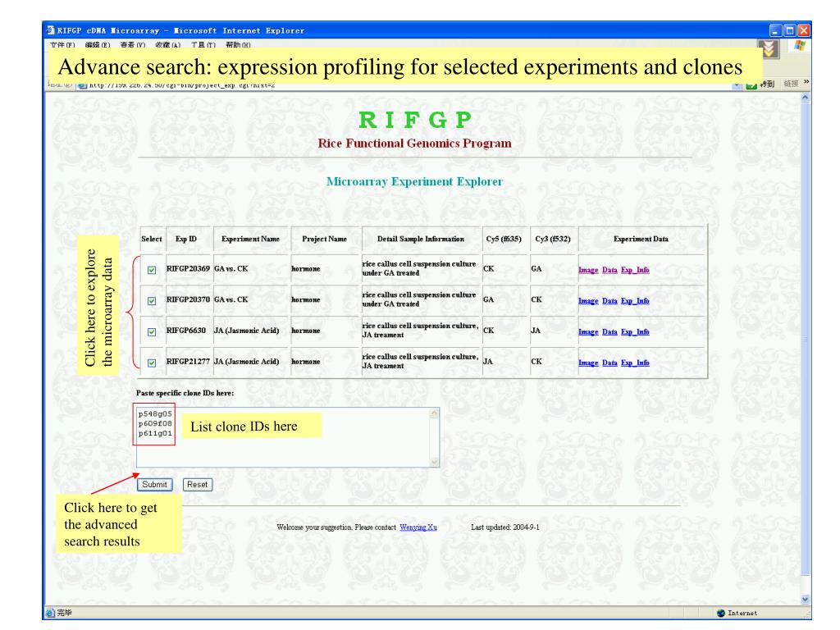The image size is (840, 630).
Task: Click the 'Project Name' column header
Action: click(x=325, y=239)
